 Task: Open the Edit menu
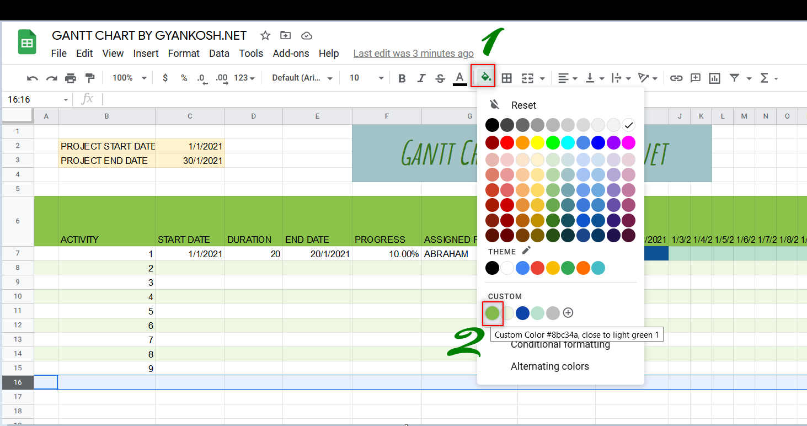tap(84, 54)
